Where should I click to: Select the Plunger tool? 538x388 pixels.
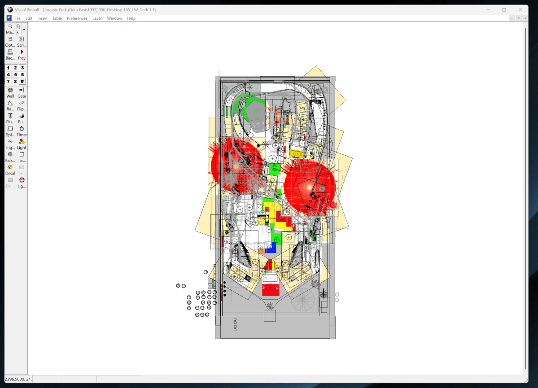coord(10,118)
